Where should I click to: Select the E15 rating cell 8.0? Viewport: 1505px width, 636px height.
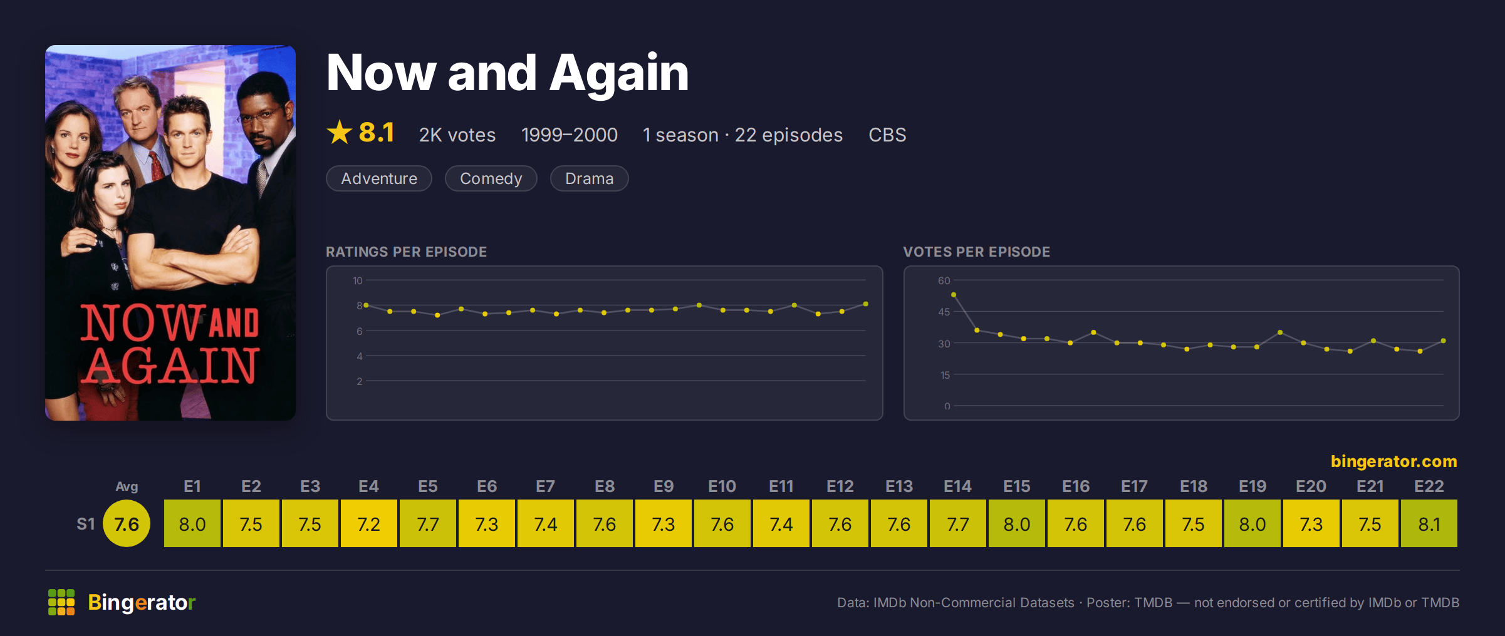1017,523
